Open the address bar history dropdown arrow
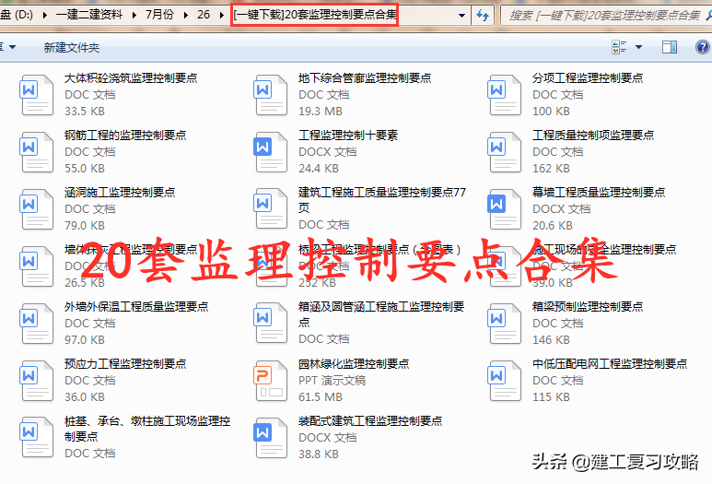Image resolution: width=712 pixels, height=484 pixels. tap(461, 16)
